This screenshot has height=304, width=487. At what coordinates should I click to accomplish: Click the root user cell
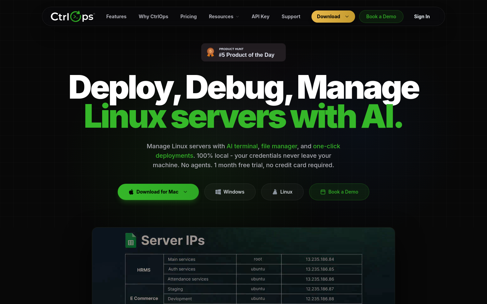click(x=259, y=259)
